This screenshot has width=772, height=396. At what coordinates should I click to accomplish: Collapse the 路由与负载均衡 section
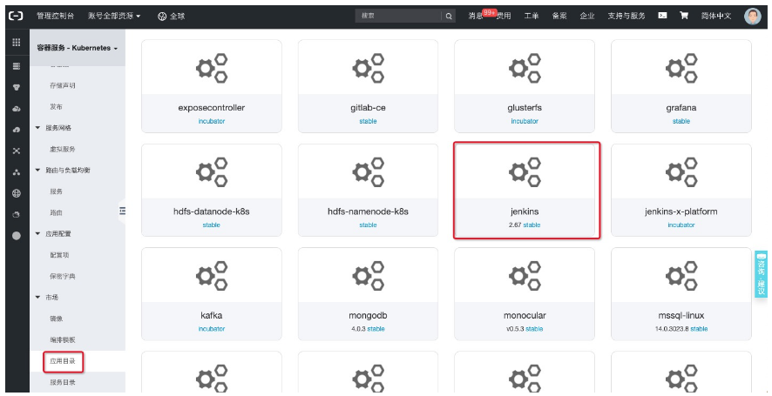38,171
